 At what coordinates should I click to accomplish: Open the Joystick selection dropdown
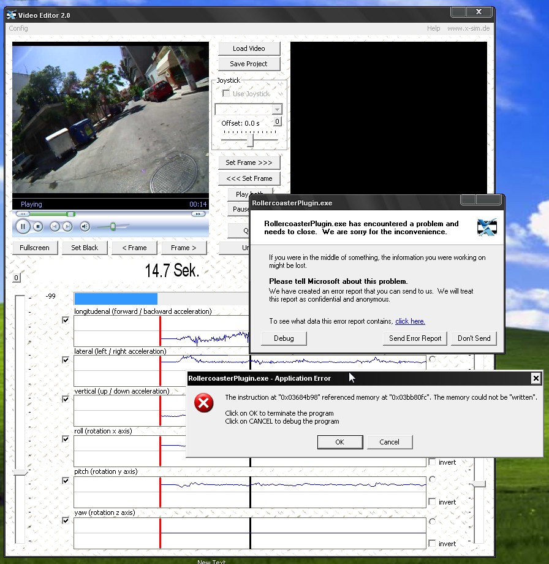(x=277, y=109)
